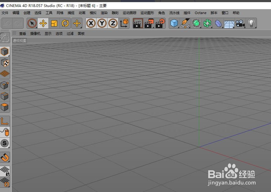The image size is (271, 192).
Task: Click the Make Editable globe icon
Action: tap(5, 38)
